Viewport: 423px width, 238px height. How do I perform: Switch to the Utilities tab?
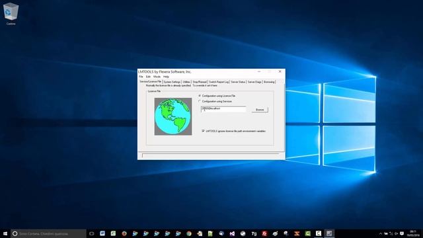pos(186,82)
